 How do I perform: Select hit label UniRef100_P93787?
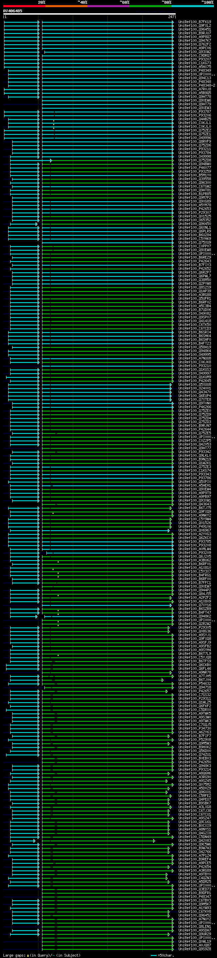coord(195,111)
